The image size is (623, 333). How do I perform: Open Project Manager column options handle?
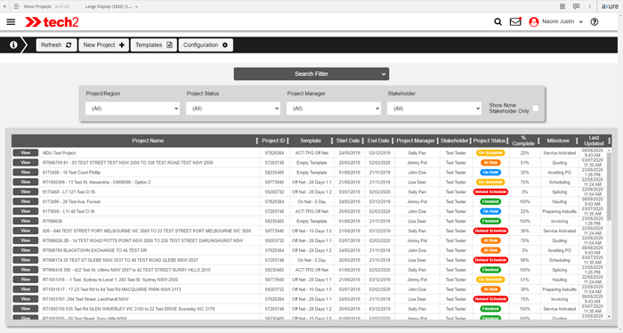438,141
